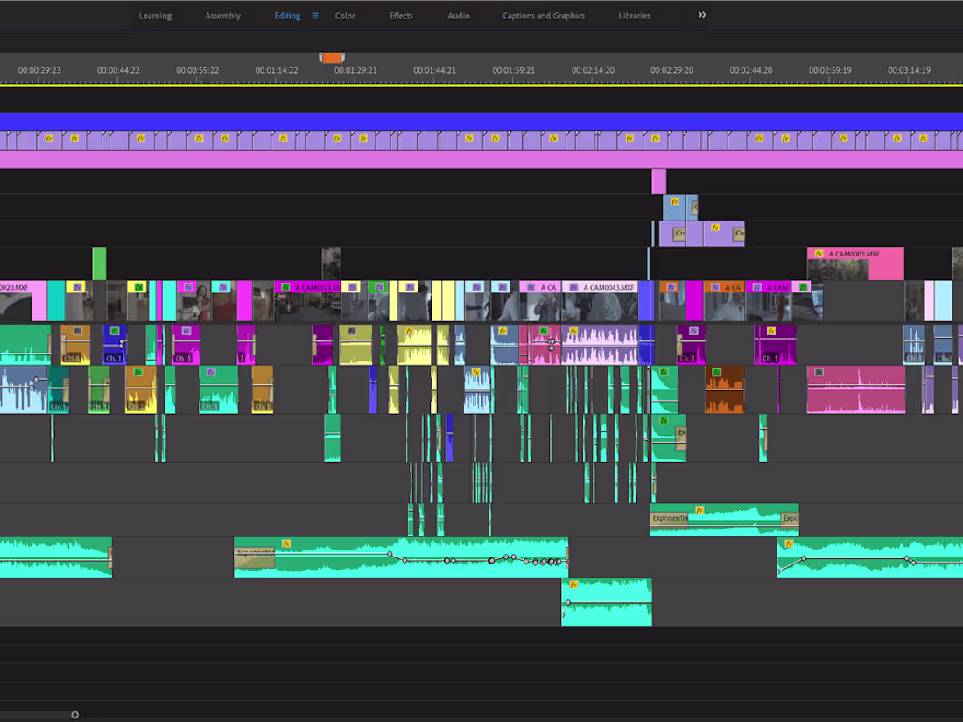Open the Audio workspace tab

tap(458, 15)
